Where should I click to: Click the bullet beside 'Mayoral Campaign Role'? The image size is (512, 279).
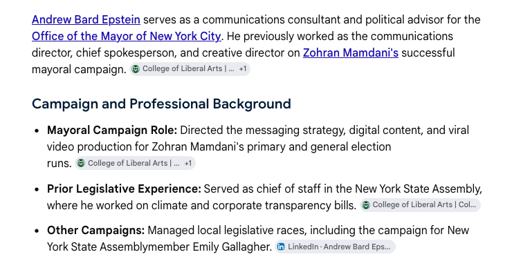pos(37,131)
